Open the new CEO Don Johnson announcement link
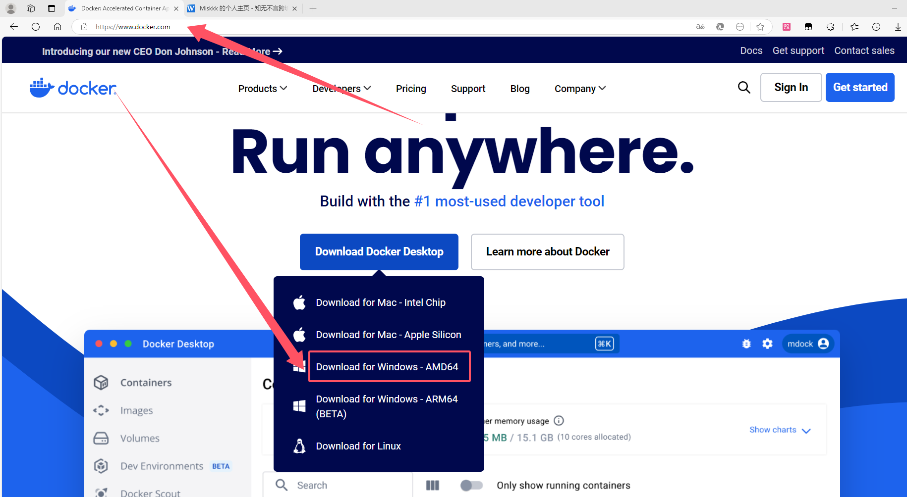The width and height of the screenshot is (907, 497). pos(162,51)
